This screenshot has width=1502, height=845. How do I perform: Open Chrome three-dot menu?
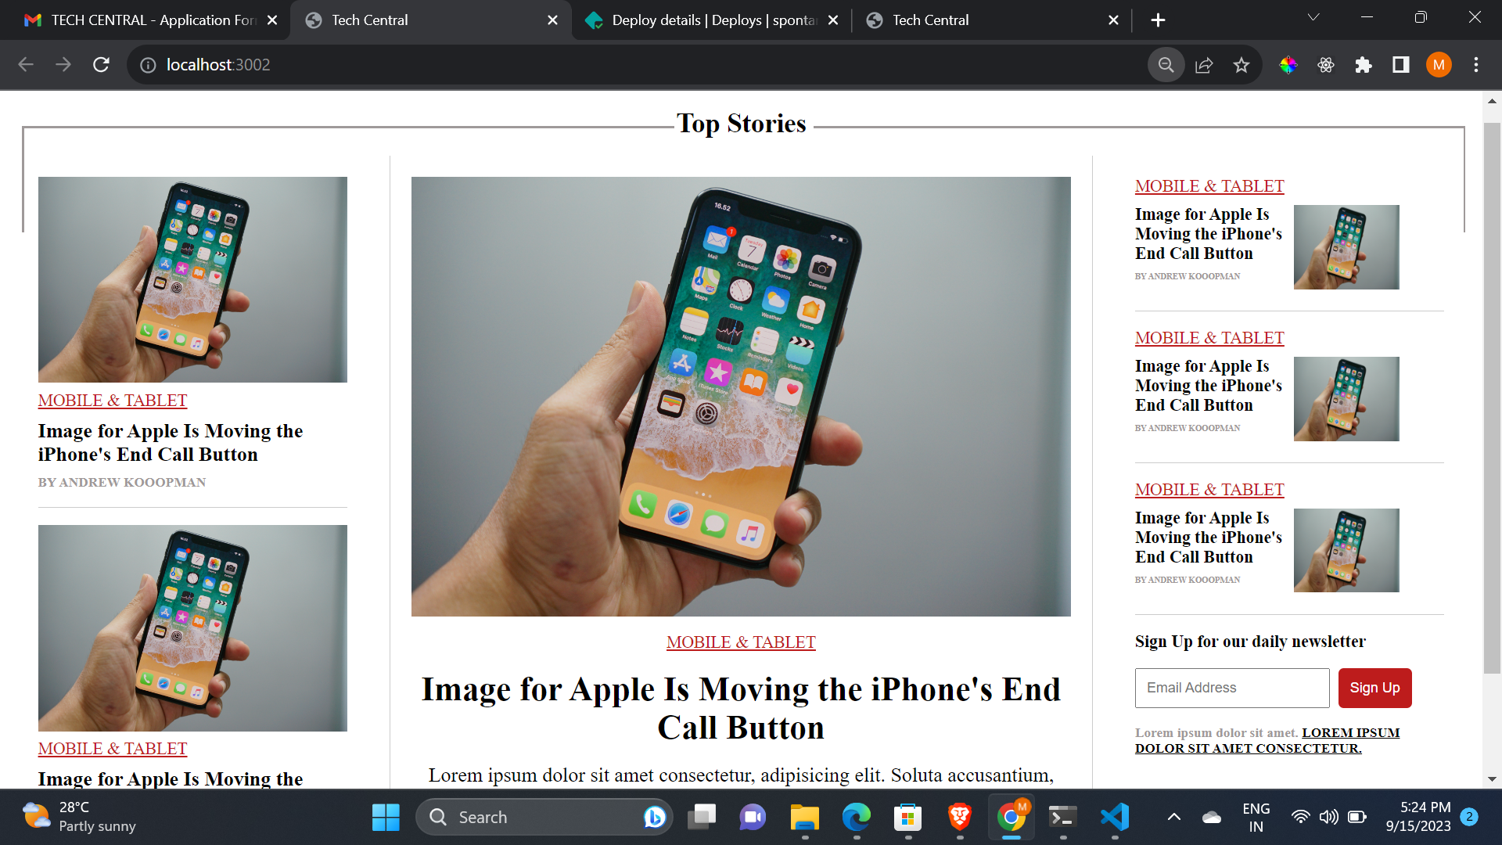[1476, 65]
